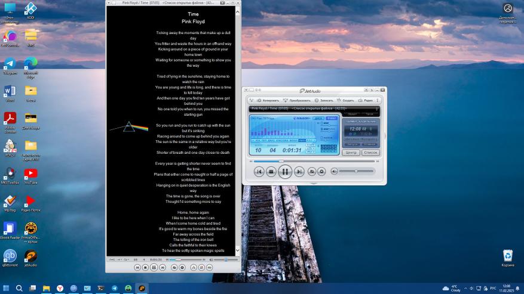The width and height of the screenshot is (524, 294).
Task: Skip to next track in JetAudio main window
Action: point(299,172)
